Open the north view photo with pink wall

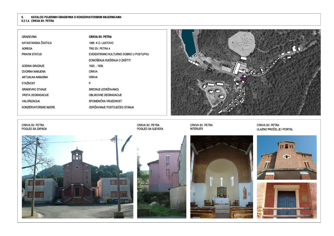coord(162,177)
